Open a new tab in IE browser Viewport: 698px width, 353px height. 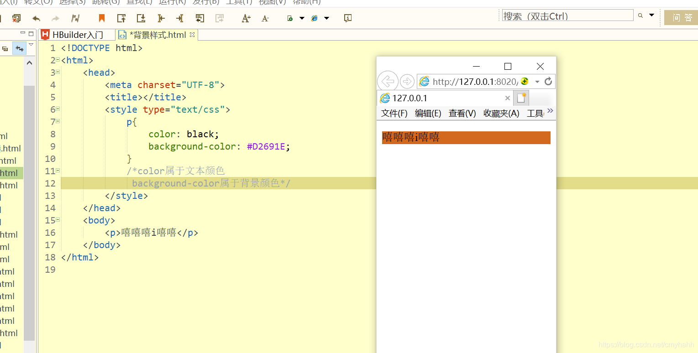coord(521,98)
